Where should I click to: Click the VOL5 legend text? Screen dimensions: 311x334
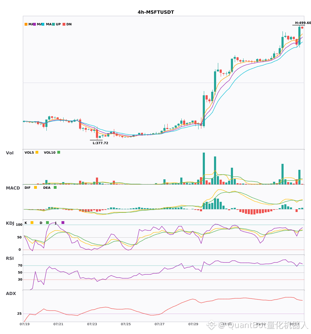(x=29, y=153)
